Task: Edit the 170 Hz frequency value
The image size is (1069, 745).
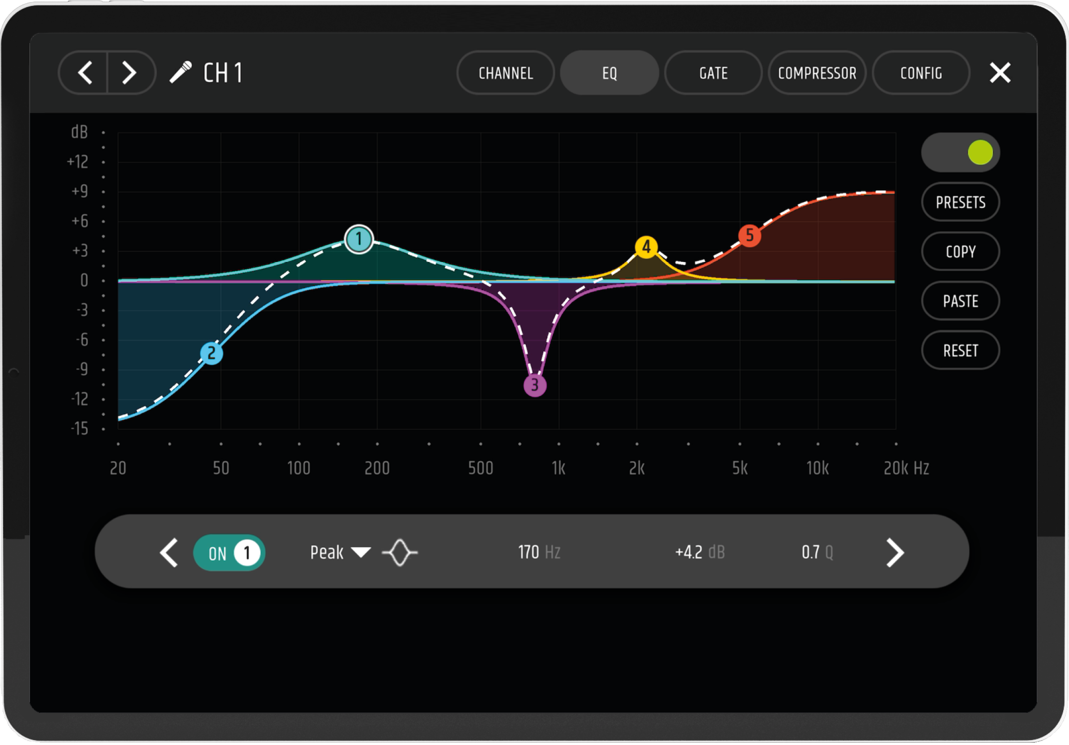Action: pyautogui.click(x=539, y=553)
